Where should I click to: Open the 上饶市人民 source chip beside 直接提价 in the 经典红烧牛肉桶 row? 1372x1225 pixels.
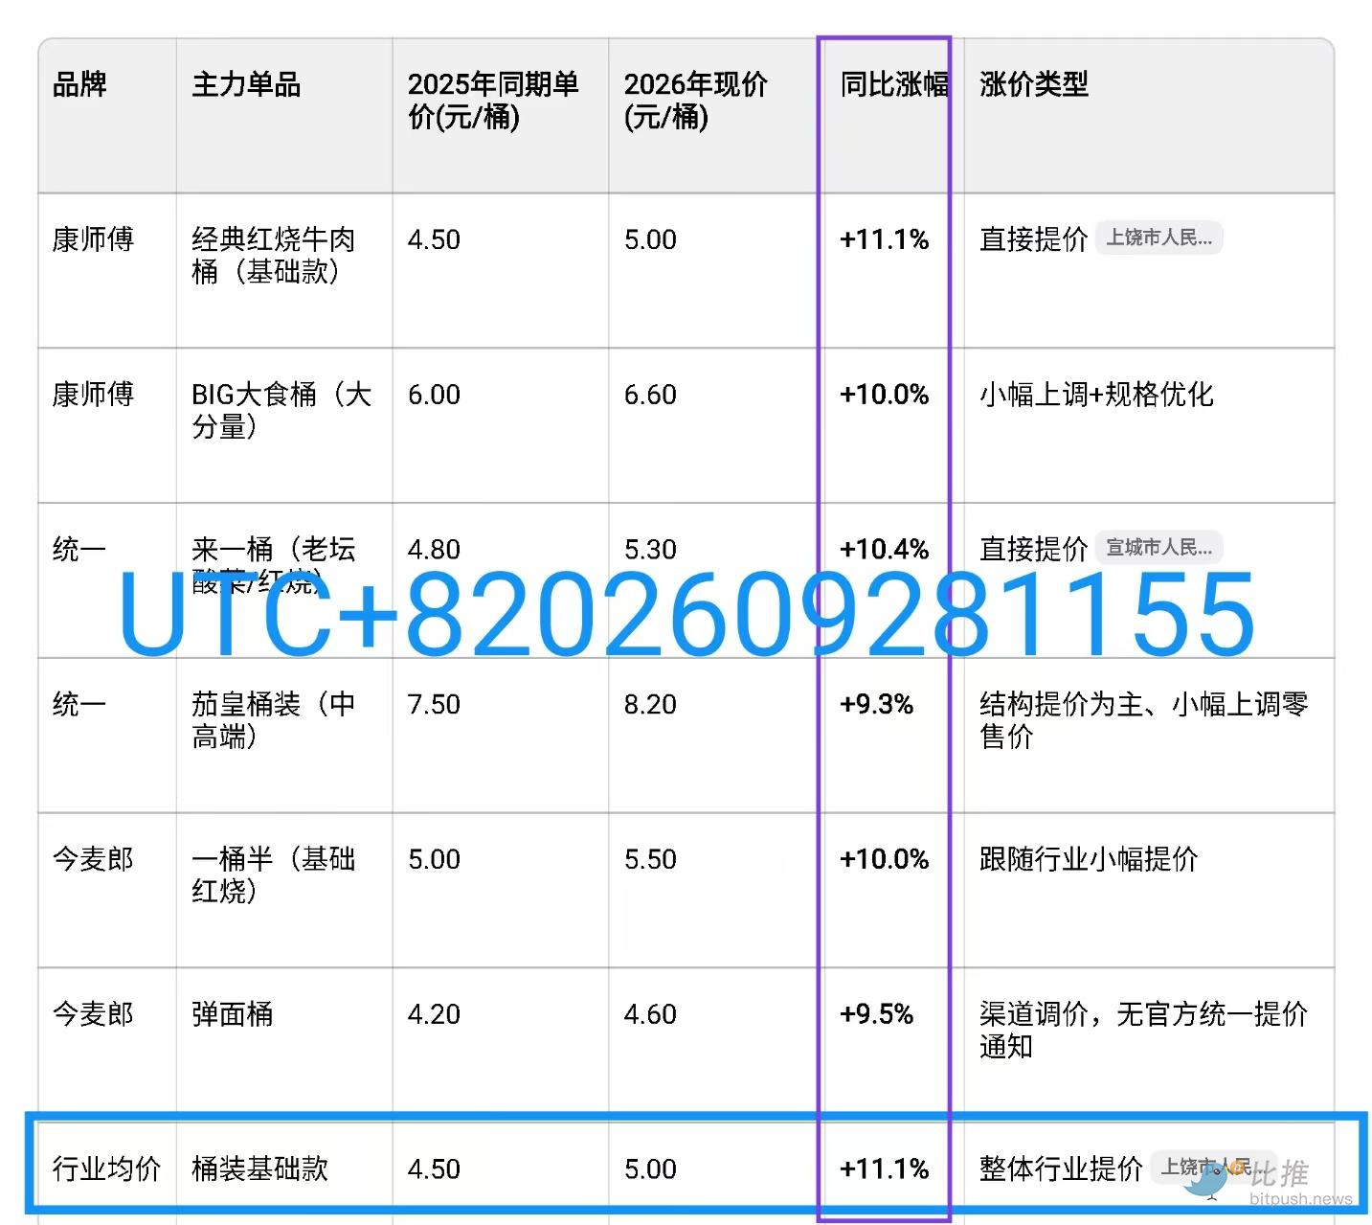(1158, 238)
